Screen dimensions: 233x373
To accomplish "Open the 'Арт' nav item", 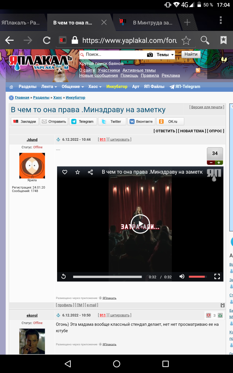I will 136,87.
